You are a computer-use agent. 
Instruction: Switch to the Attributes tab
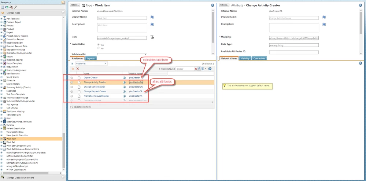[x=77, y=58]
